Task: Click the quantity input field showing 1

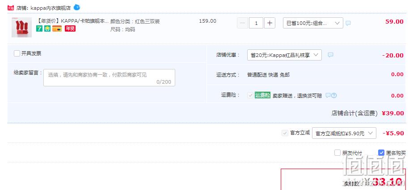Action: [256, 23]
